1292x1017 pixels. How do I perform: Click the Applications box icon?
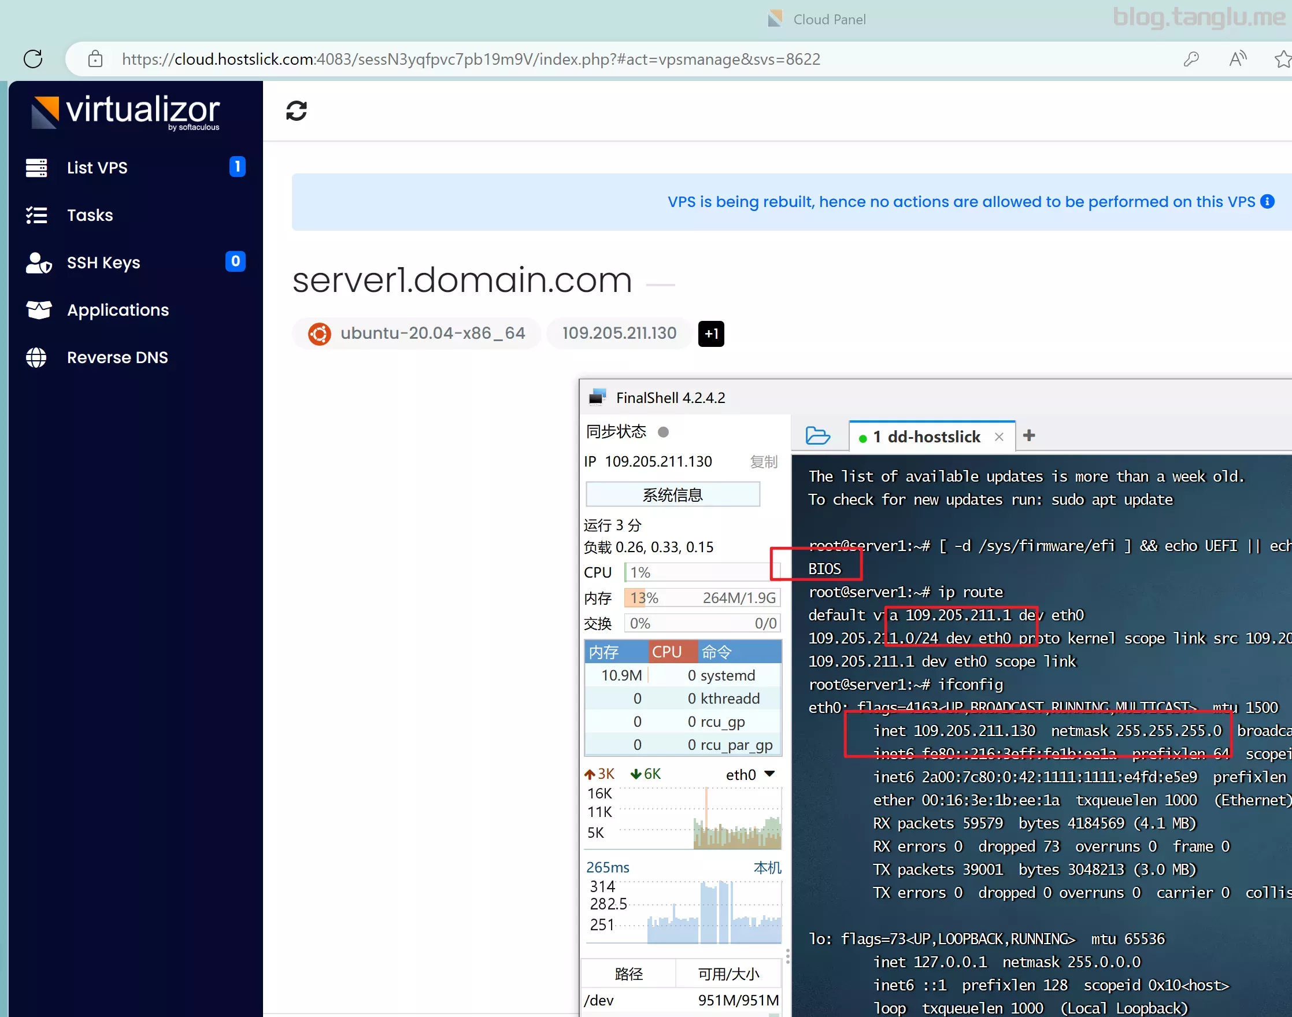pyautogui.click(x=39, y=310)
